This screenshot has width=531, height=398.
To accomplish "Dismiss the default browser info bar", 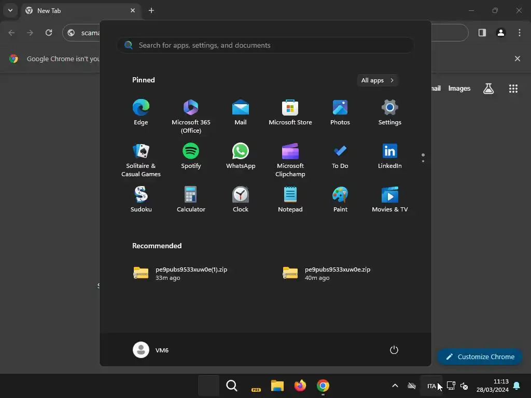I will pos(518,59).
